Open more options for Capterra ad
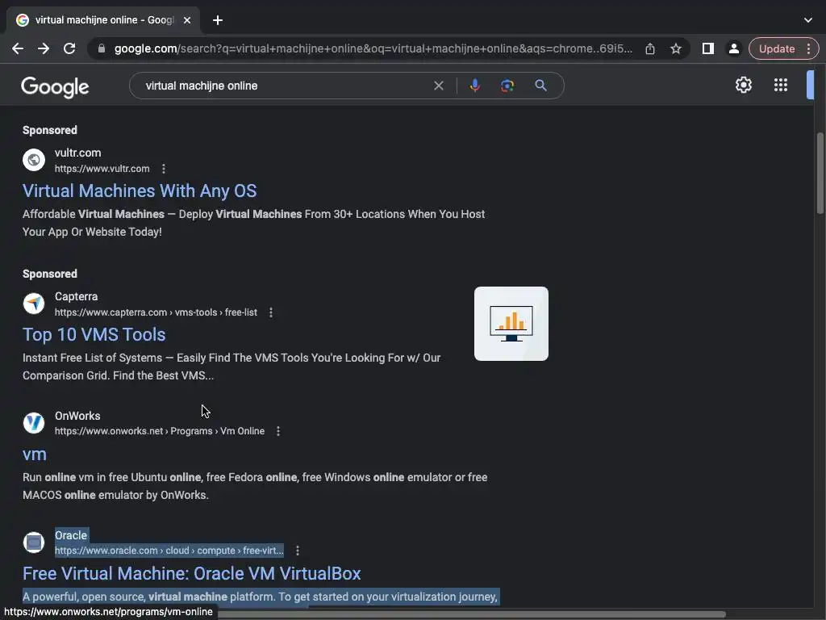Image resolution: width=826 pixels, height=620 pixels. 271,312
